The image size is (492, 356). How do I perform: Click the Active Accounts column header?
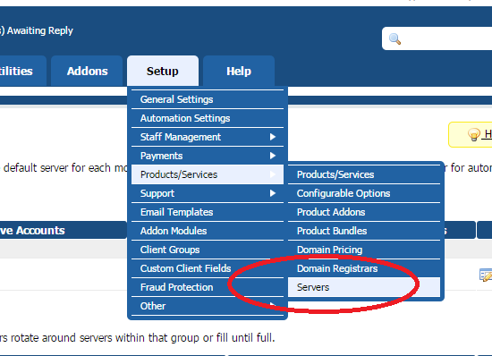pyautogui.click(x=64, y=230)
